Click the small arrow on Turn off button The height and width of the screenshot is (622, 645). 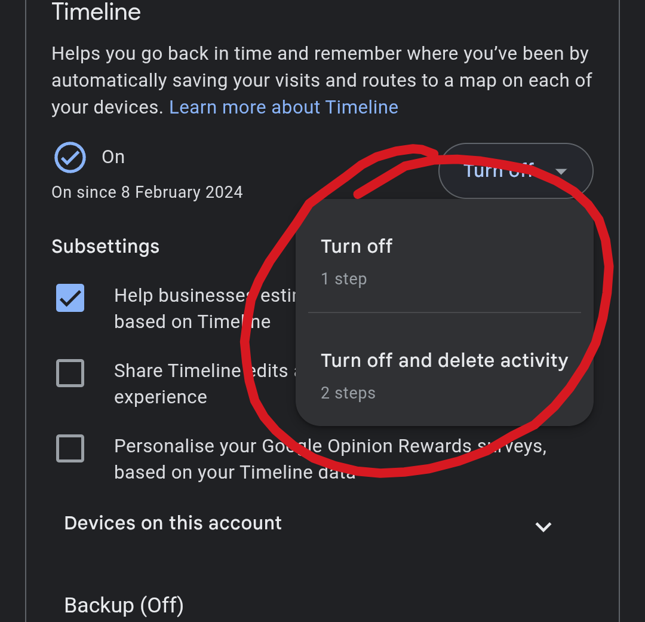pos(560,171)
